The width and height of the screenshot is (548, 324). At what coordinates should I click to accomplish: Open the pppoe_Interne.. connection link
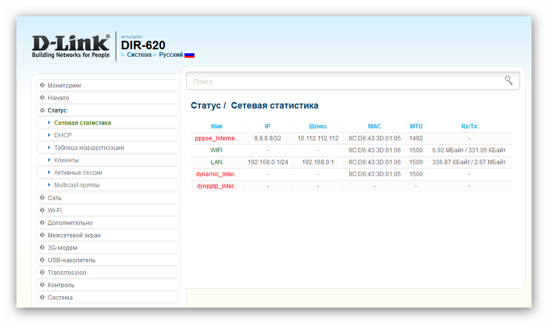(216, 138)
